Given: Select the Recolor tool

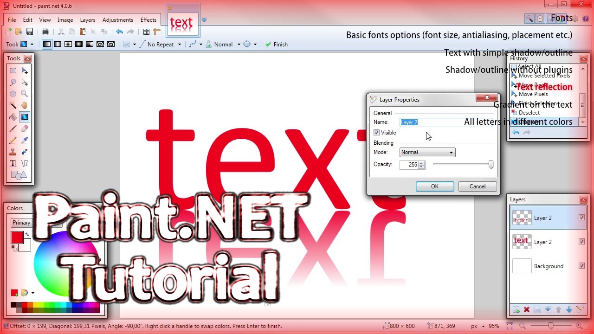Looking at the screenshot, I should 25,152.
